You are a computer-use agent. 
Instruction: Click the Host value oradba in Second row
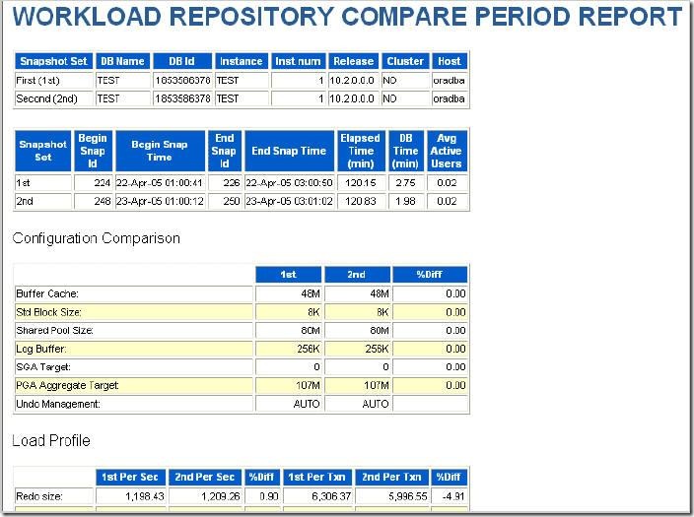[450, 98]
